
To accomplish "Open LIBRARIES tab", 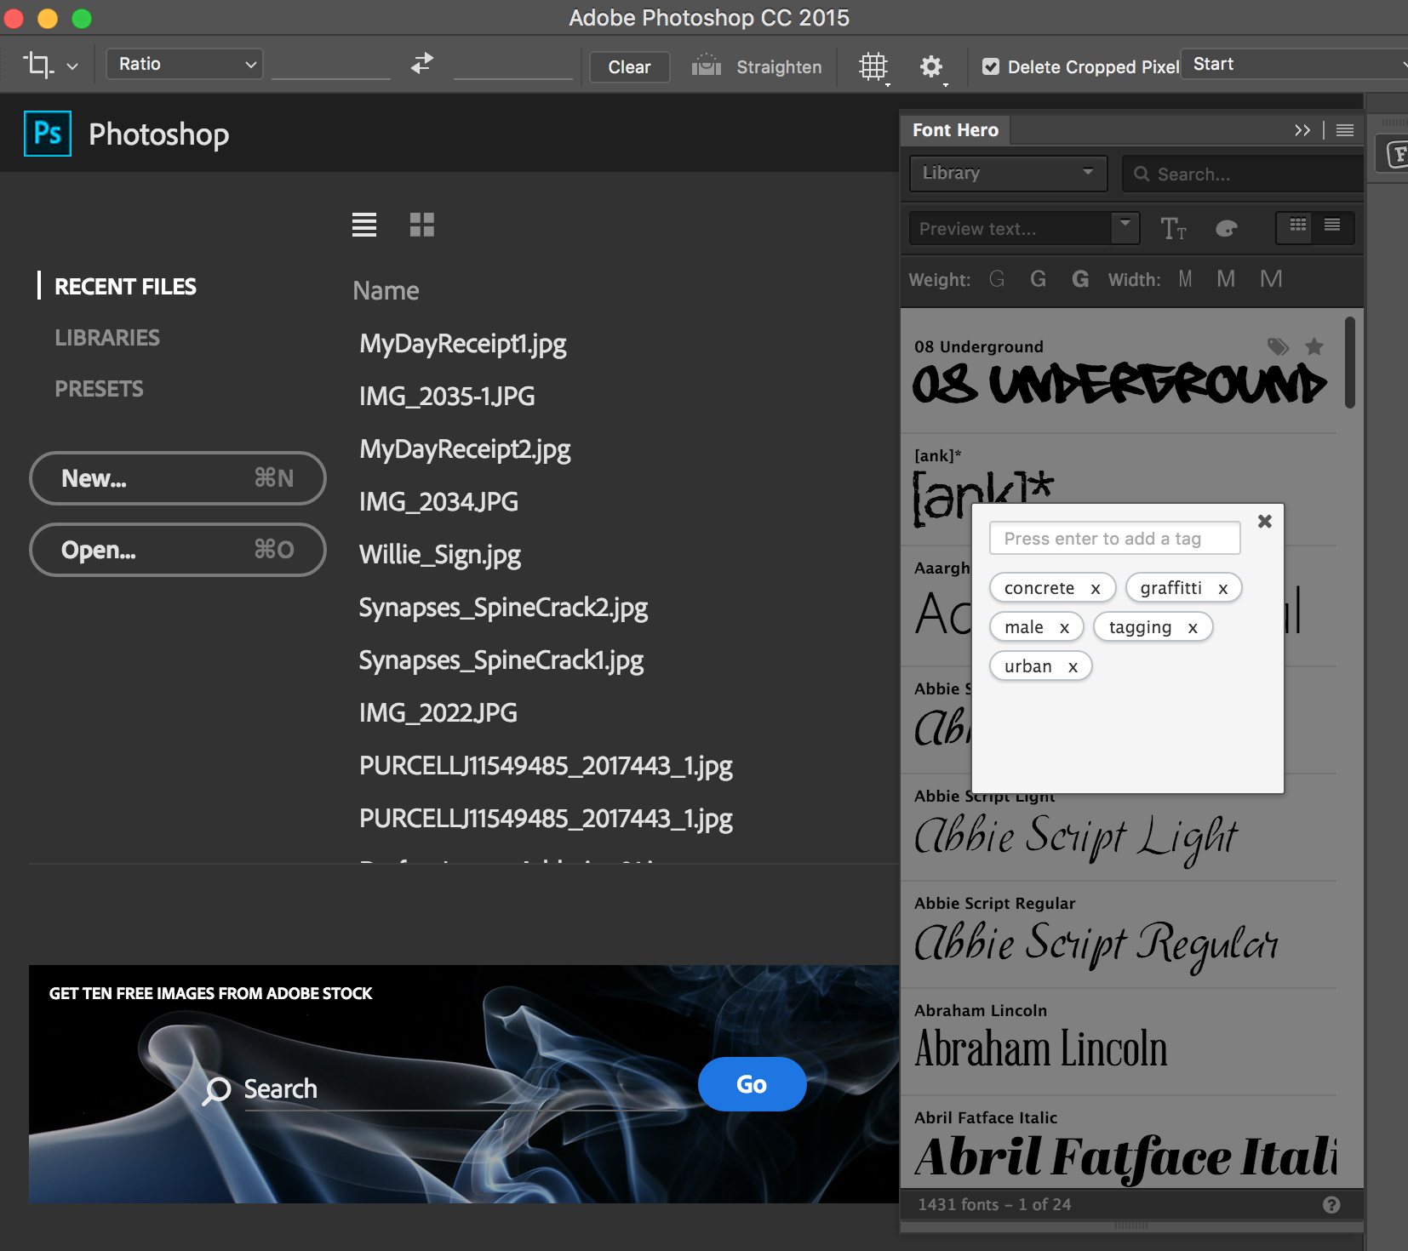I will pos(107,338).
